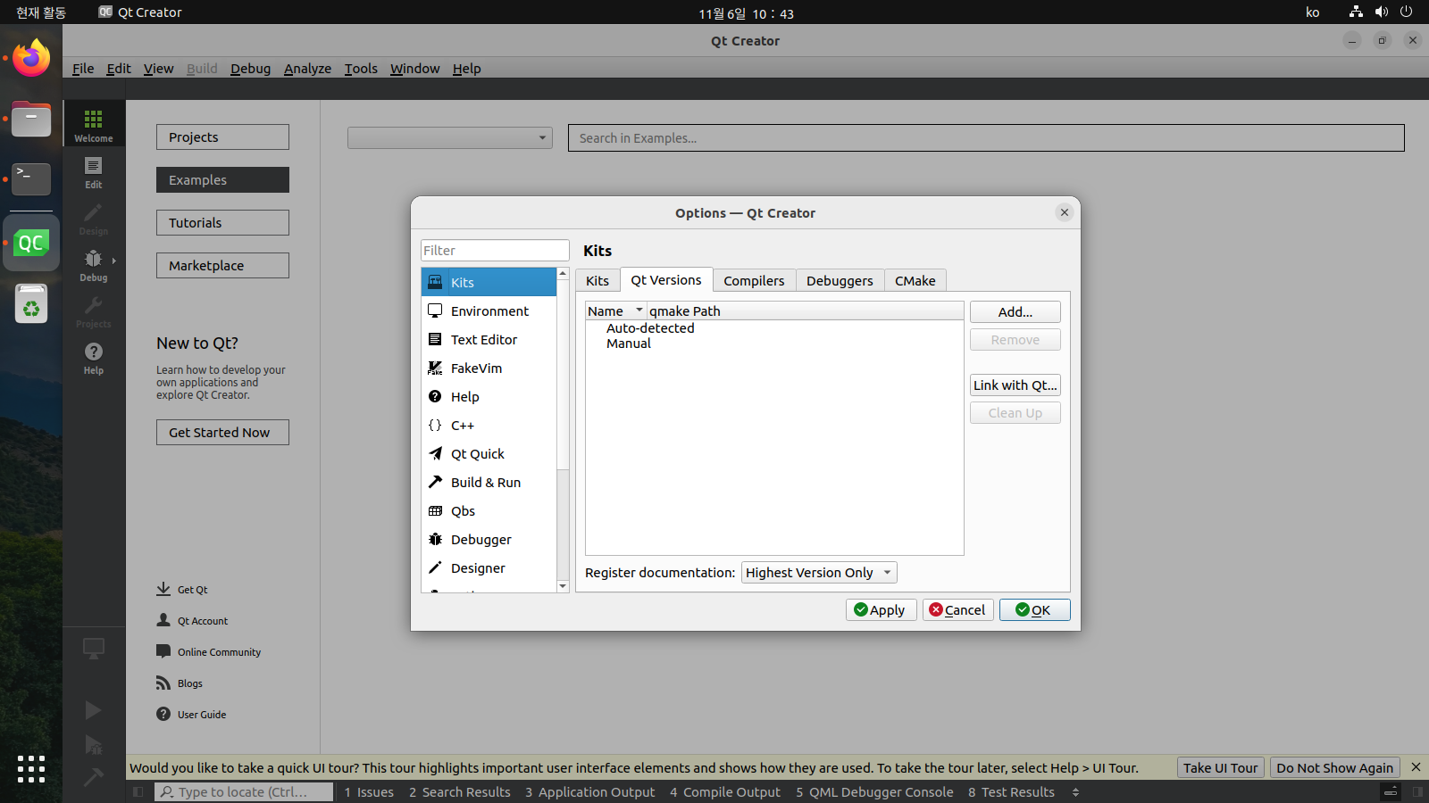
Task: Click Name column sort arrow
Action: 639,310
